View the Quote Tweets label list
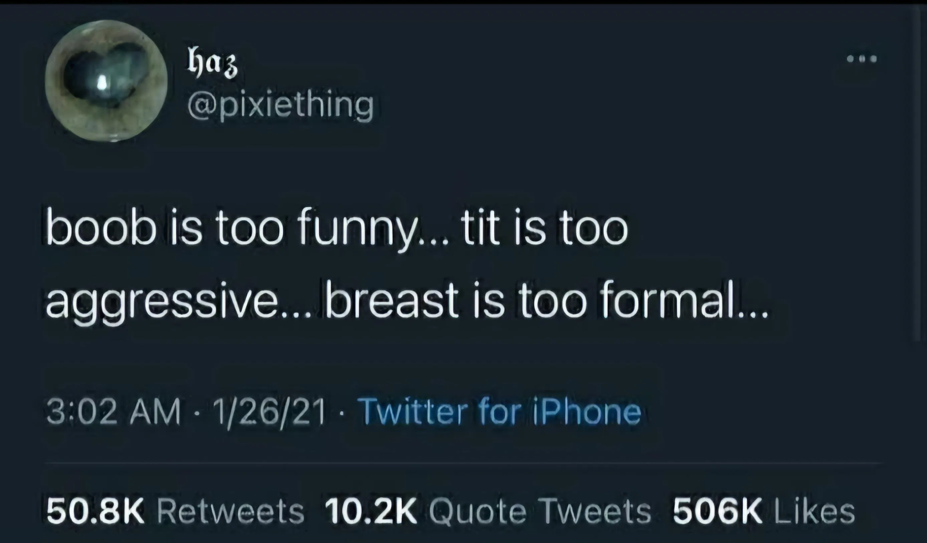This screenshot has height=543, width=927. pos(539,512)
